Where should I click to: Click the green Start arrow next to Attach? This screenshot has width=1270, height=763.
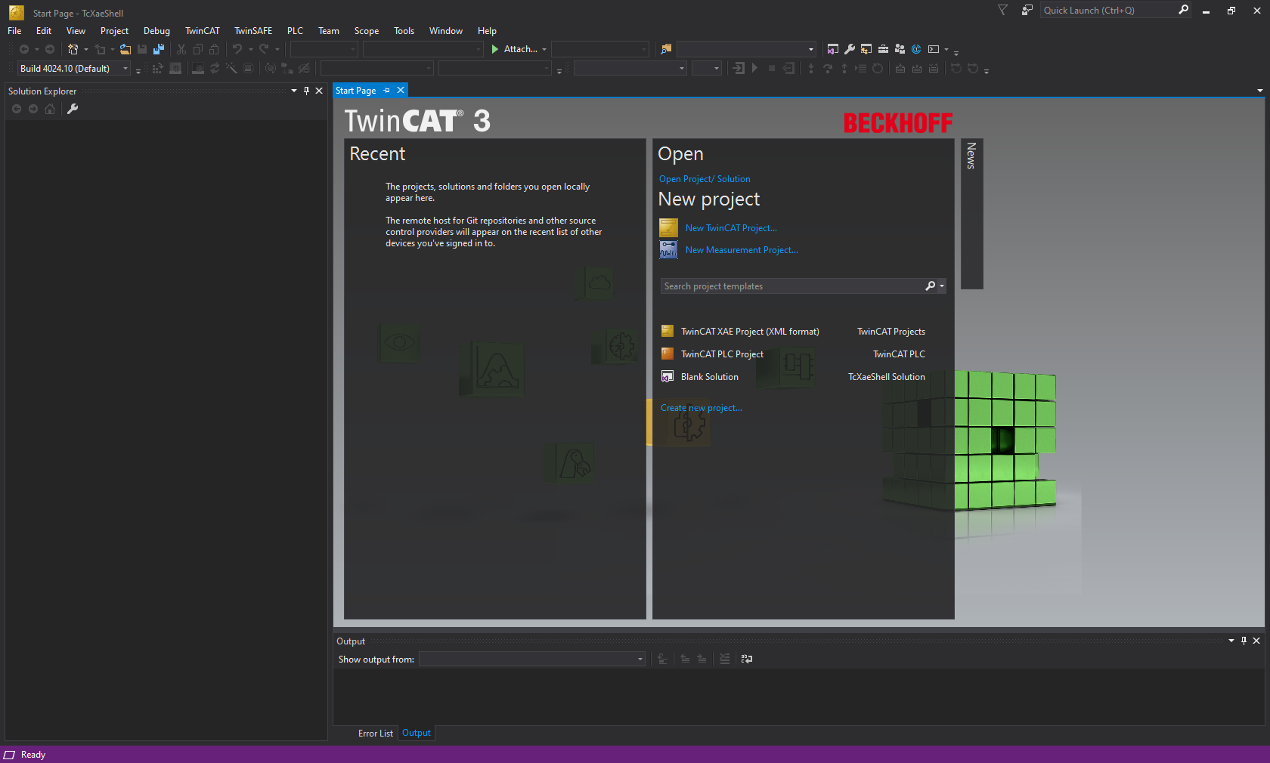(495, 49)
